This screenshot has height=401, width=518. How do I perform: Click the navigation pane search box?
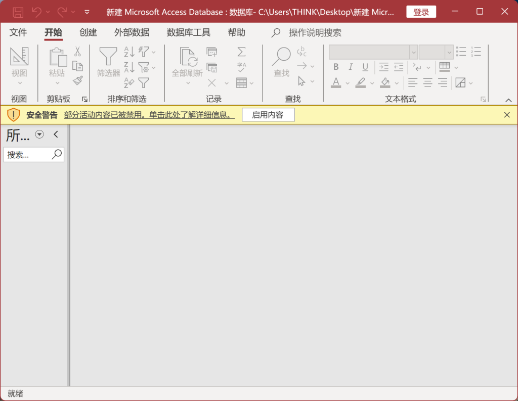tap(28, 155)
